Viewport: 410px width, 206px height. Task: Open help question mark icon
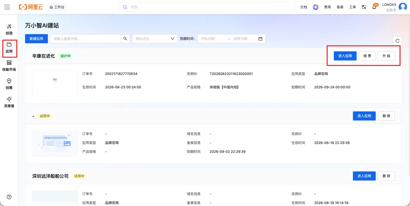(x=9, y=197)
